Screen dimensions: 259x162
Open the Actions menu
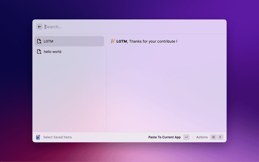[202, 137]
